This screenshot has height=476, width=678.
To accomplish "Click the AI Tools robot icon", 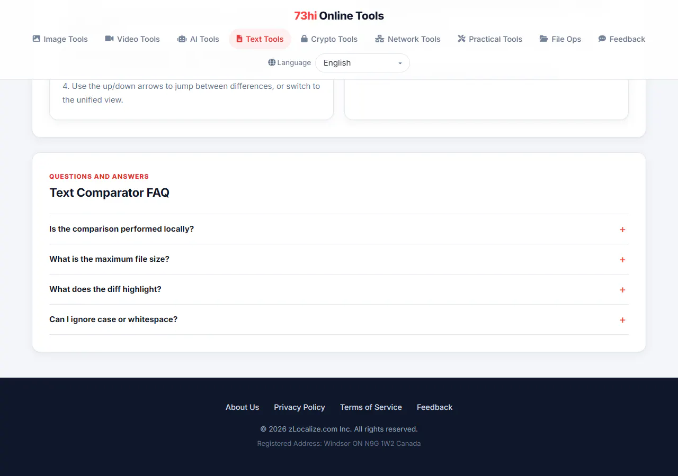I will pos(182,39).
